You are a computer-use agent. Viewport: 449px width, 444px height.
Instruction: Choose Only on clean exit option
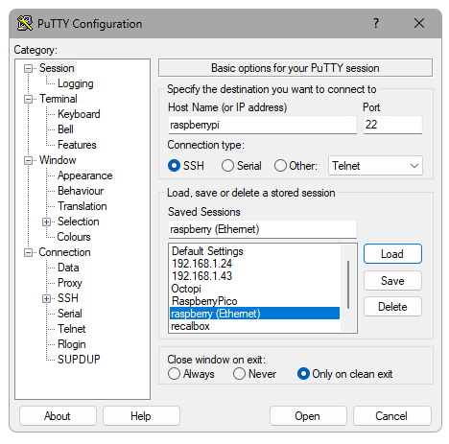click(303, 373)
